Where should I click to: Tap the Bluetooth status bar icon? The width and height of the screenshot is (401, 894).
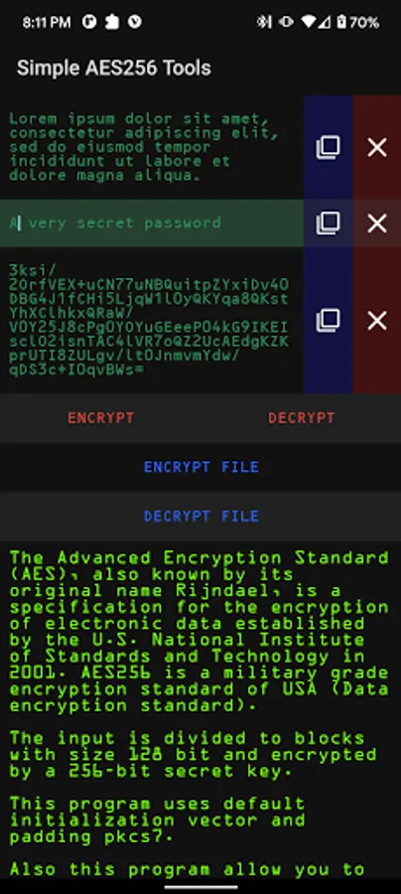tap(263, 22)
